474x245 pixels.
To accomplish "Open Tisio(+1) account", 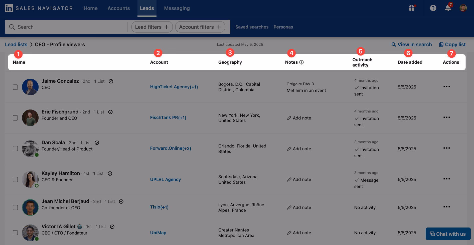I will pyautogui.click(x=159, y=207).
